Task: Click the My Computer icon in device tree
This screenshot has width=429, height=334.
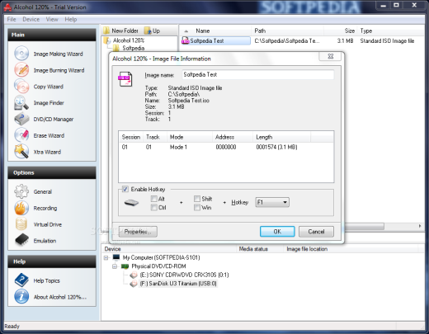Action: coord(116,257)
